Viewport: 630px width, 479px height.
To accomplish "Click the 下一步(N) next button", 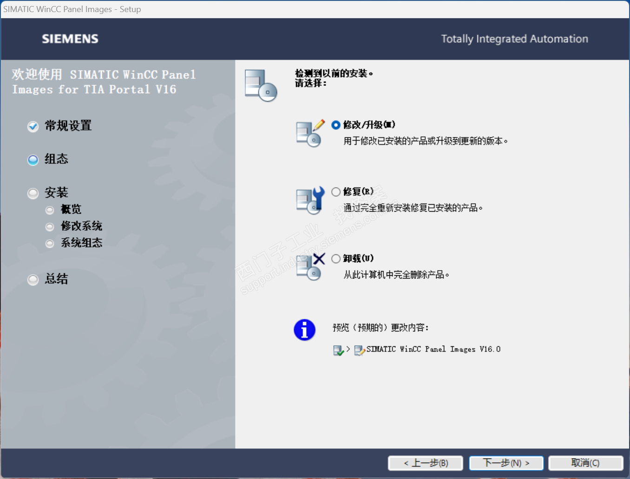I will (x=506, y=463).
